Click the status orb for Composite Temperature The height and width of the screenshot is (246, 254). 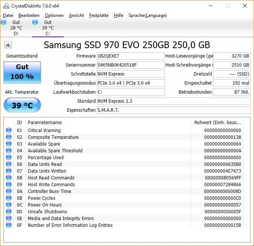pos(9,137)
